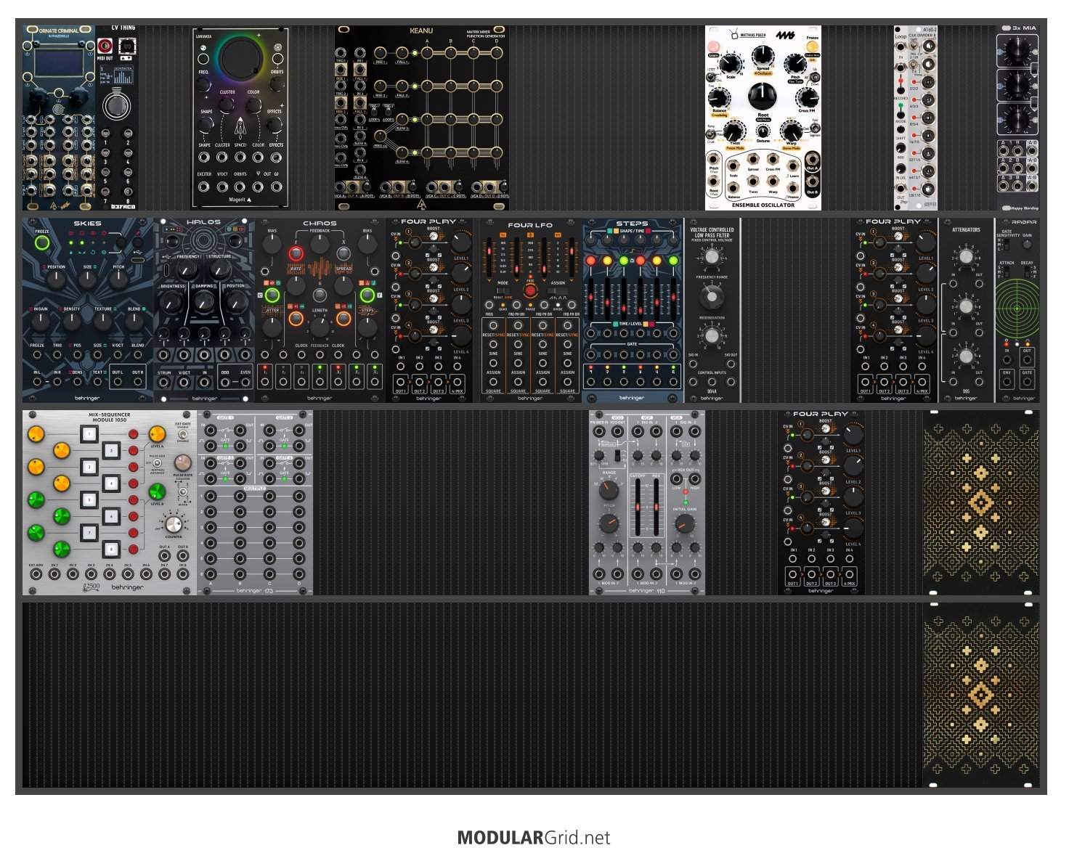This screenshot has width=1069, height=853.
Task: Click the RES slider on module 110
Action: point(656,508)
